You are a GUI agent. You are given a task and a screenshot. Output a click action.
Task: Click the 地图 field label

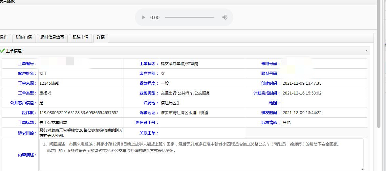(274, 103)
